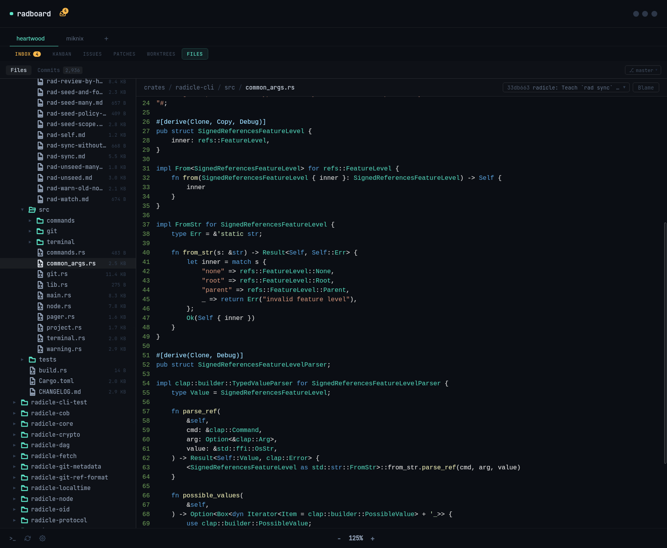
Task: Open rad-unseed.md in the file tree
Action: click(x=68, y=178)
